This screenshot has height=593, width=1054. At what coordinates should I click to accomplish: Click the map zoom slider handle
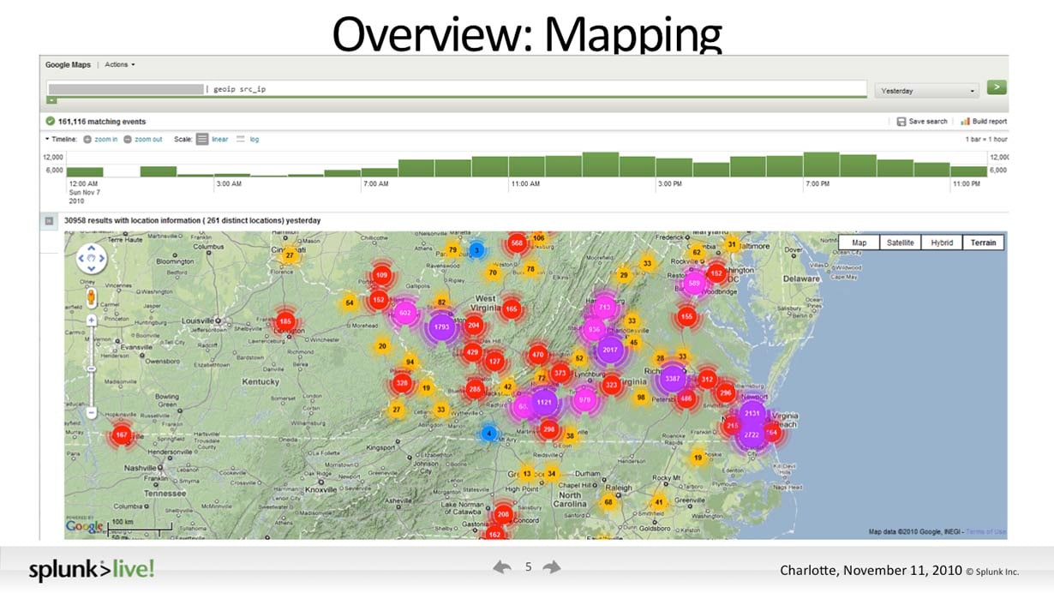pos(91,368)
